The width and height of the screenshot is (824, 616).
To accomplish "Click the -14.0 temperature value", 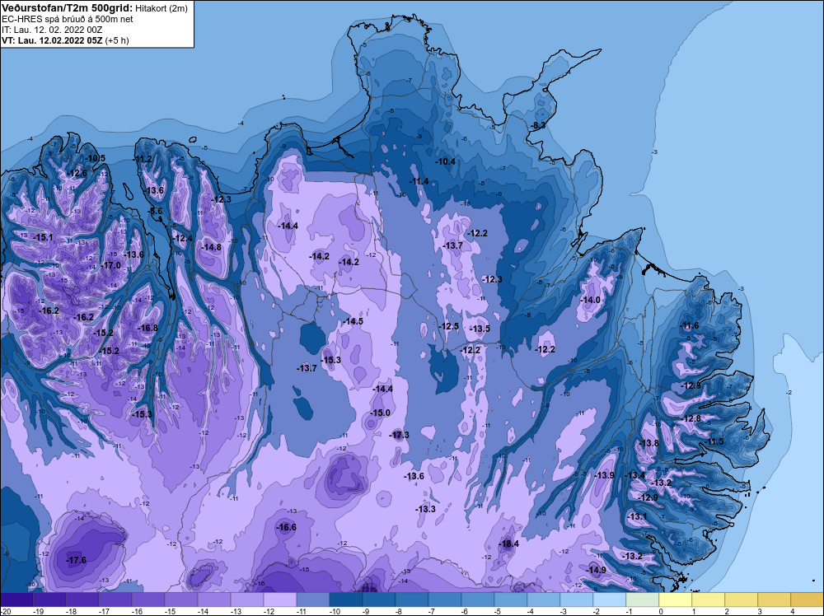I will [590, 300].
